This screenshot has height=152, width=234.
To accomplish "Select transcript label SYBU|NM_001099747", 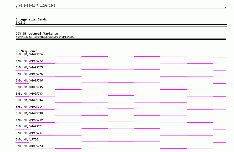I will (x=29, y=133).
